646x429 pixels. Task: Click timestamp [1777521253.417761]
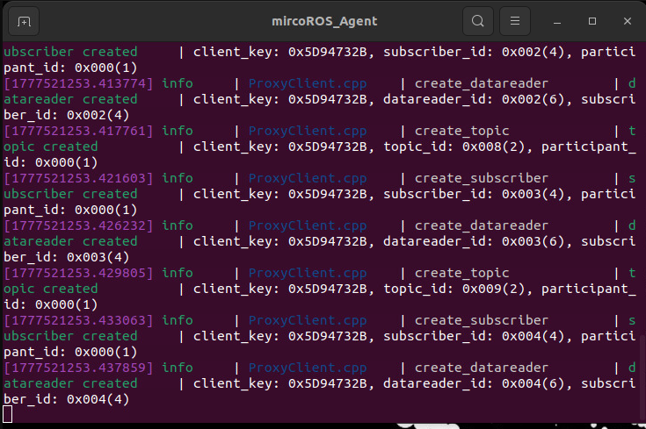78,131
